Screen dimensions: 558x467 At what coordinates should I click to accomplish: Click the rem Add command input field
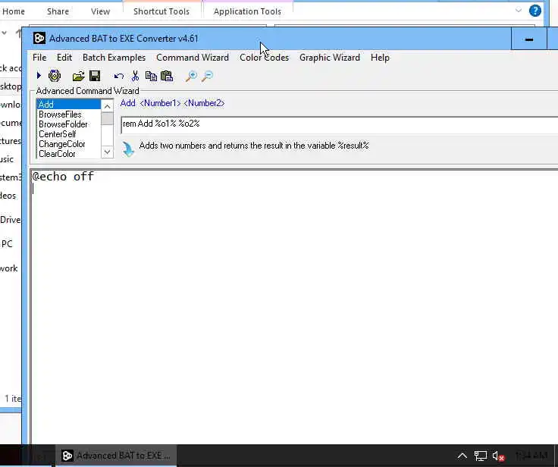coord(340,124)
